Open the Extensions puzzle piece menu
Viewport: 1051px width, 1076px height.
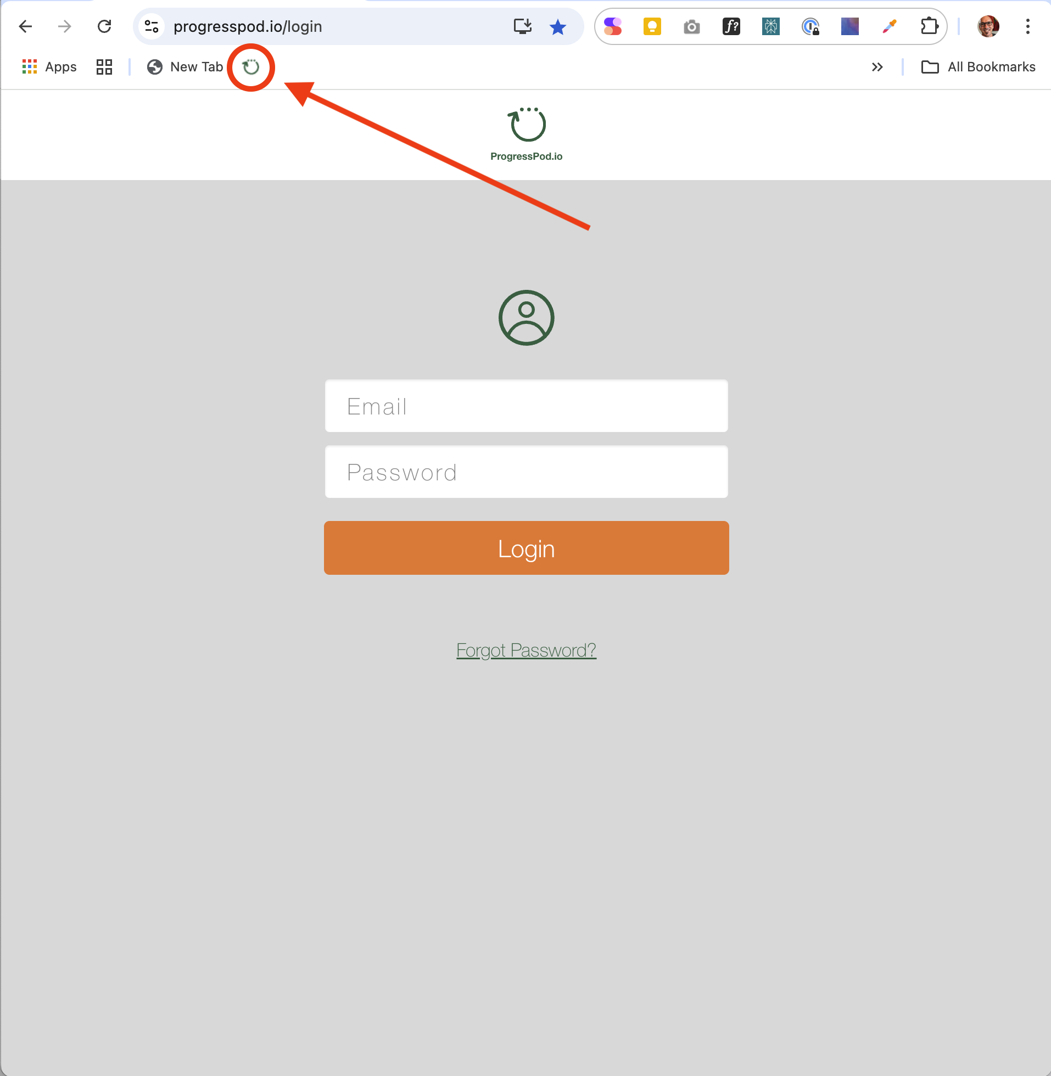(x=929, y=26)
